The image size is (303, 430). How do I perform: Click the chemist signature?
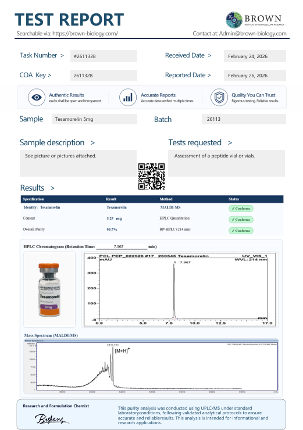(51, 419)
